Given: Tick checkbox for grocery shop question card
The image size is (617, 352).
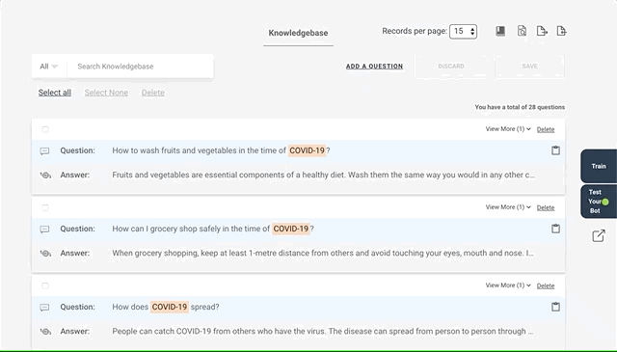Looking at the screenshot, I should click(x=45, y=207).
